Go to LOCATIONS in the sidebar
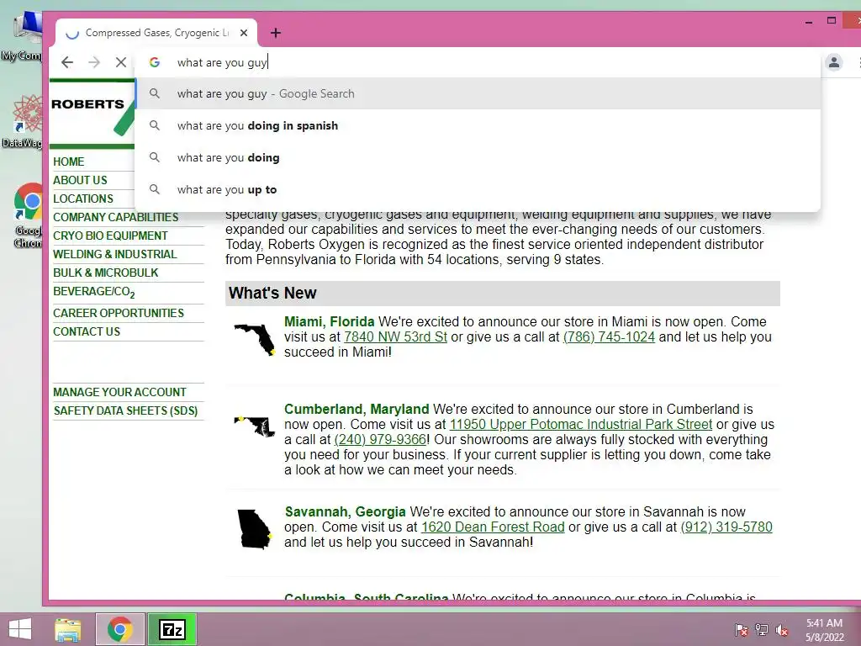 tap(83, 199)
